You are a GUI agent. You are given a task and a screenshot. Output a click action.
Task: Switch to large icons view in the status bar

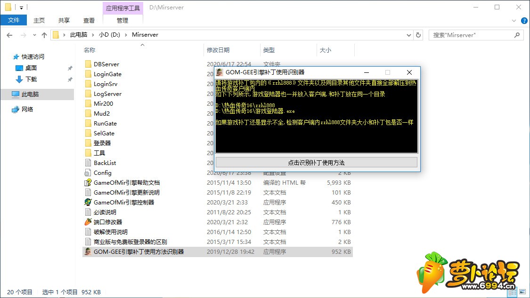pos(522,292)
